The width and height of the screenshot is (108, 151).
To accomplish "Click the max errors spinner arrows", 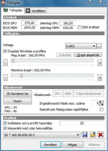I will click(101, 103).
